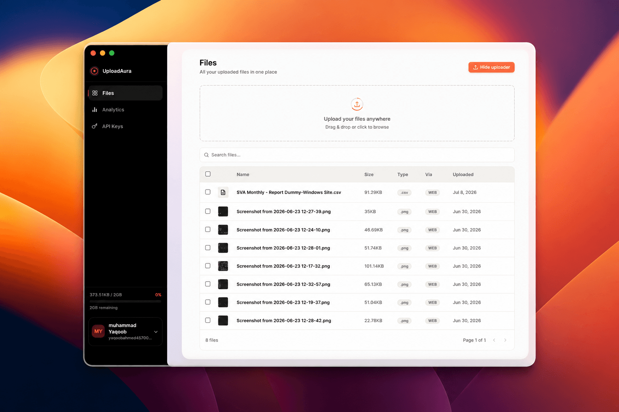Click the yellow minimize window dot
619x412 pixels.
102,53
